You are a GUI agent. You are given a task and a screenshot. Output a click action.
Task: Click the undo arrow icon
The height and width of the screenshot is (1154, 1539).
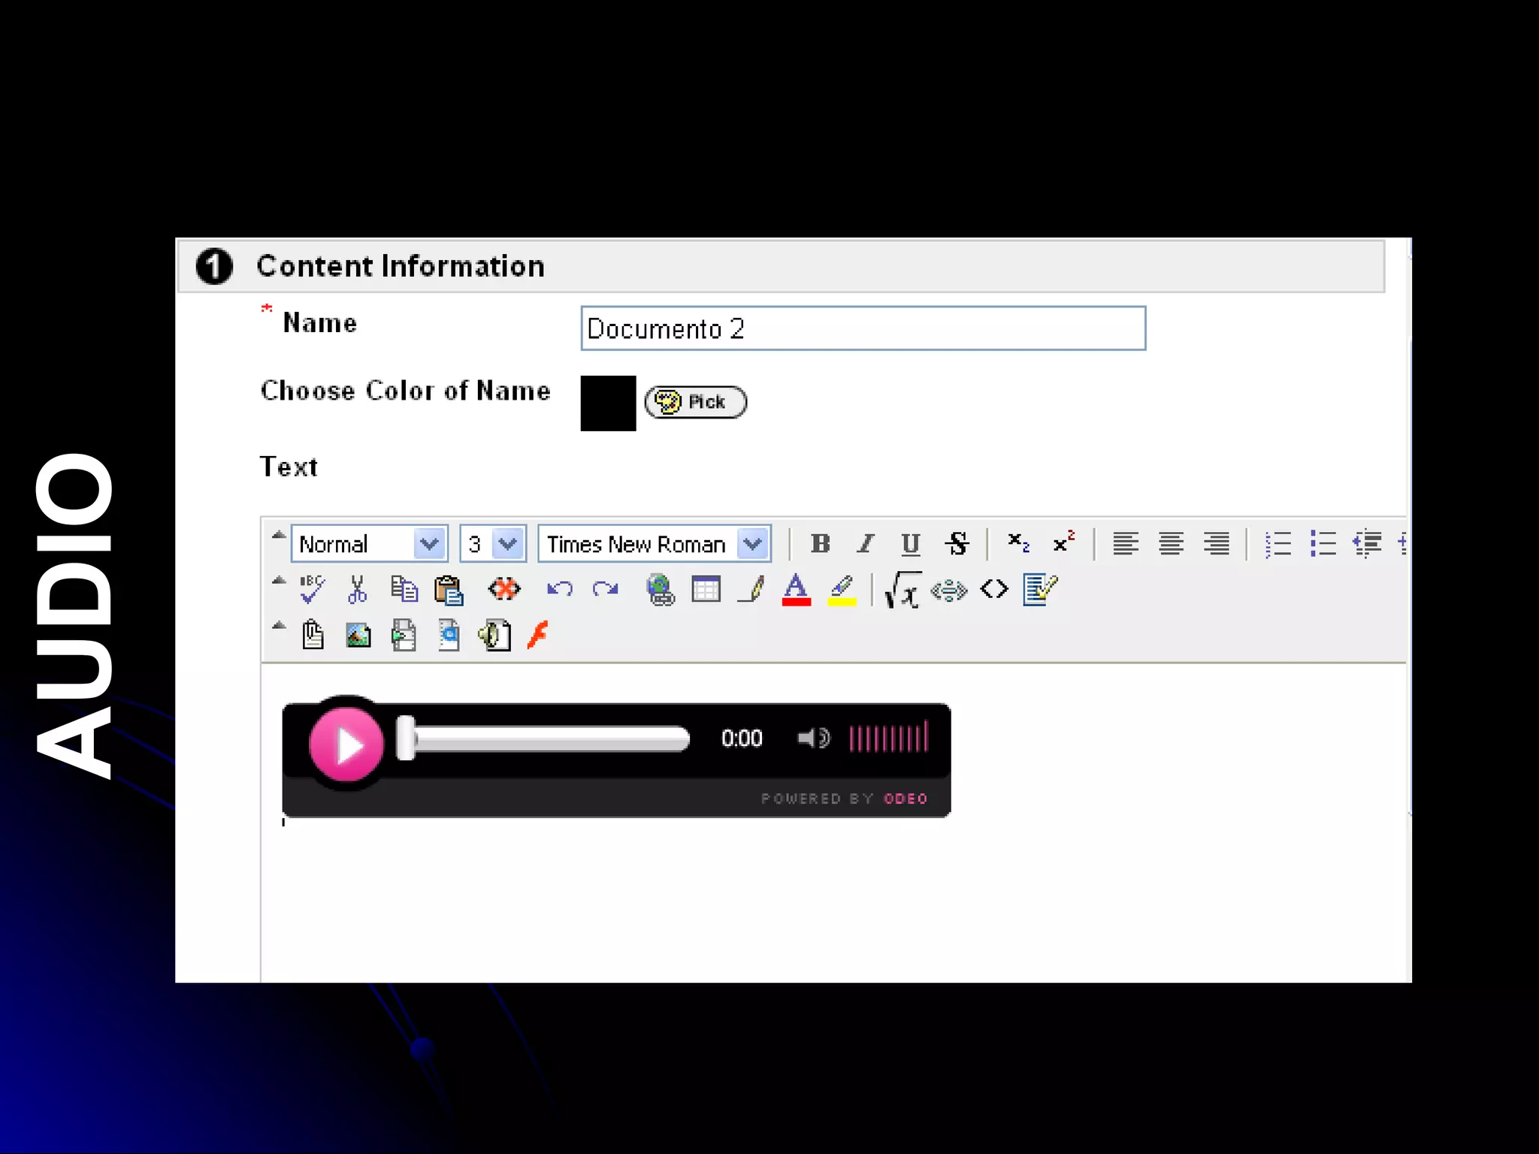pos(560,590)
